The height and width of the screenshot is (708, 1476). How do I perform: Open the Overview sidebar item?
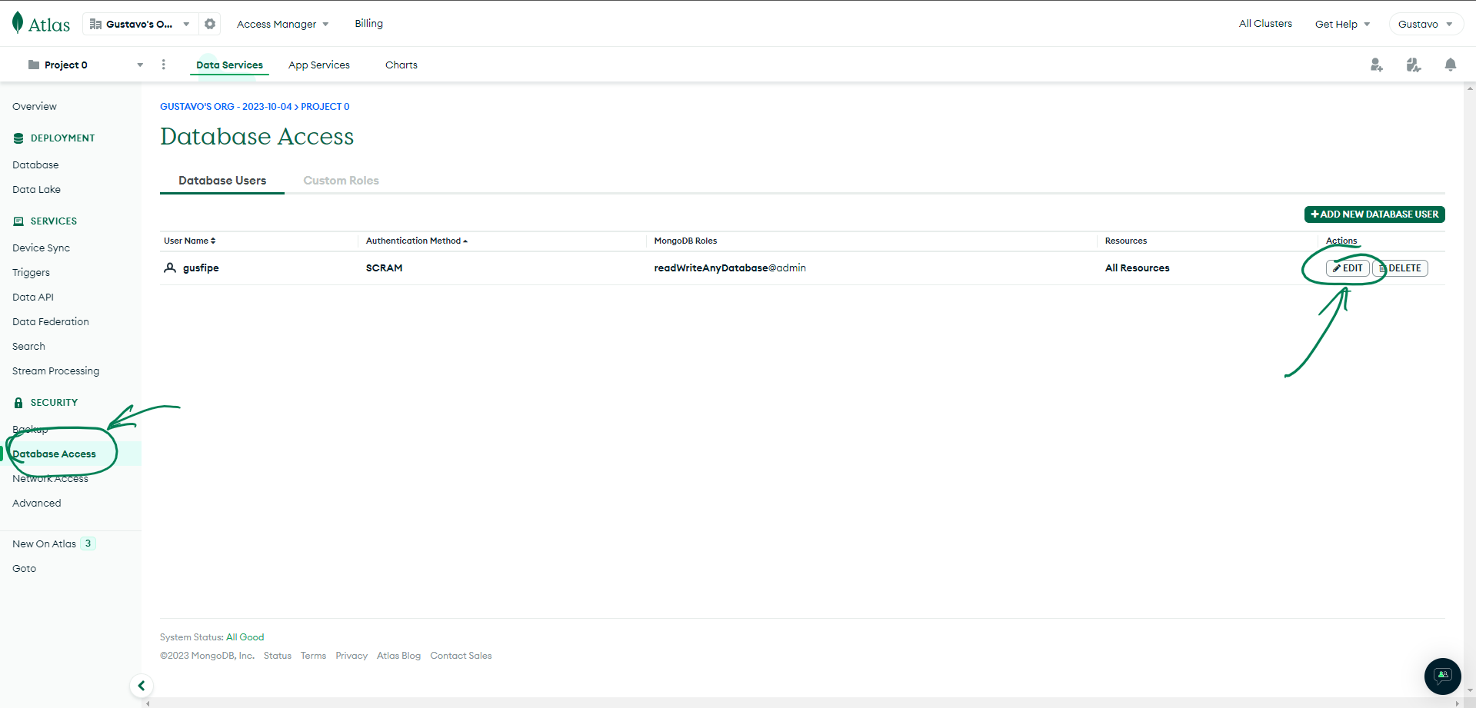35,107
